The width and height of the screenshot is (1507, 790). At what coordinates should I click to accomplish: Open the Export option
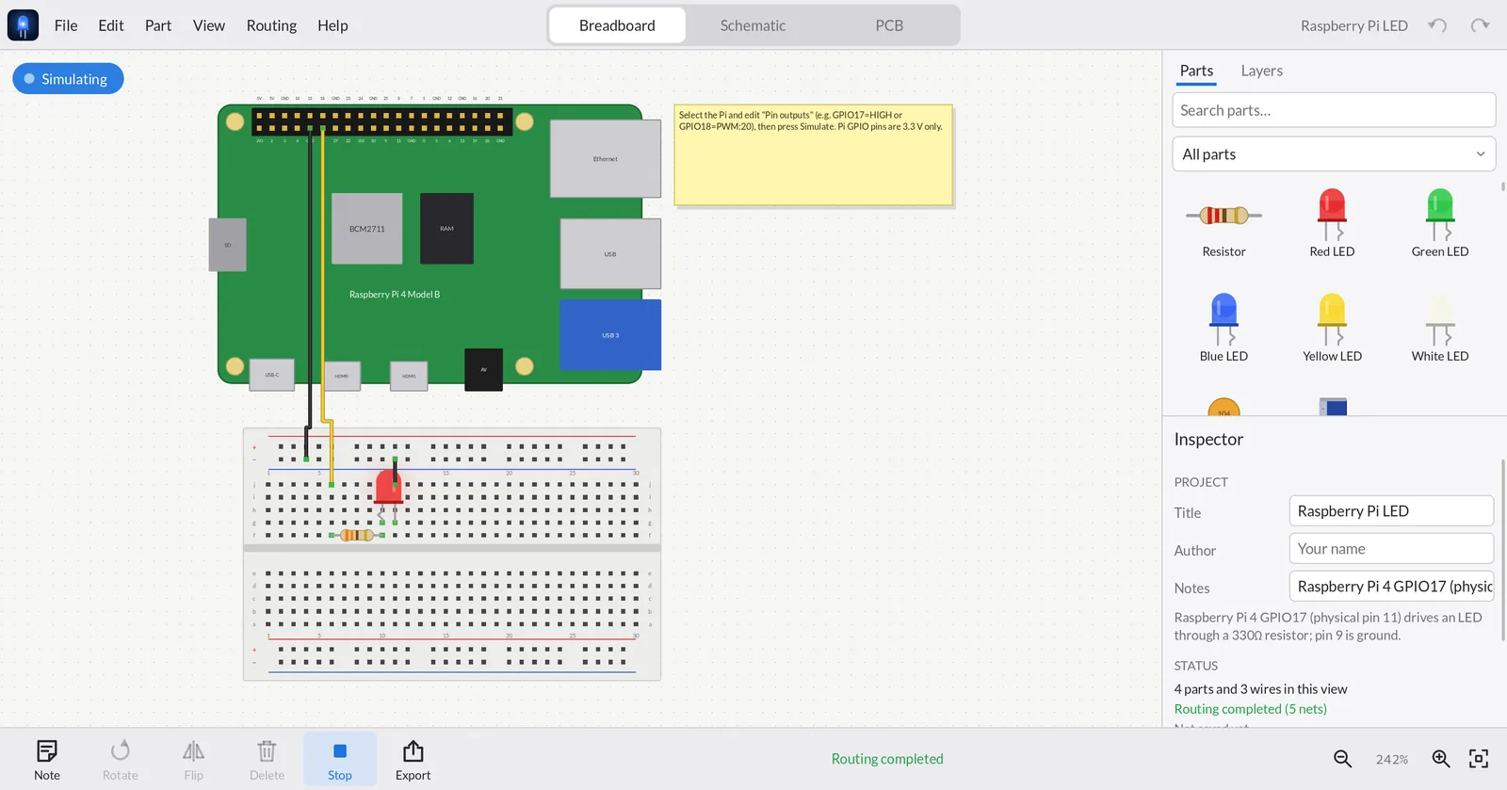coord(413,760)
